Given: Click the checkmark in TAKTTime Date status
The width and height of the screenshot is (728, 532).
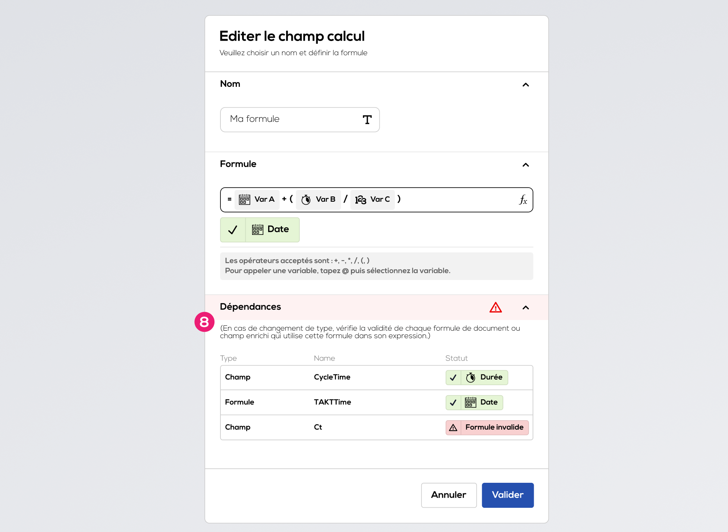Looking at the screenshot, I should (x=453, y=403).
